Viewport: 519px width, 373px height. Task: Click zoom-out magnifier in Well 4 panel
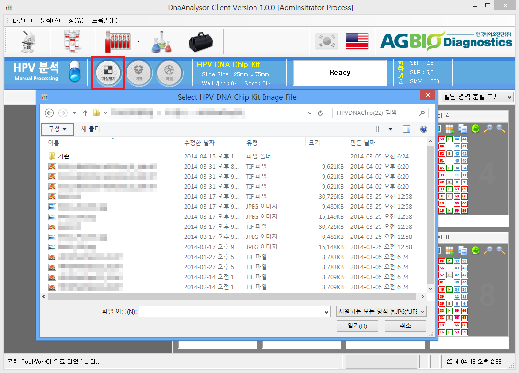click(x=501, y=129)
